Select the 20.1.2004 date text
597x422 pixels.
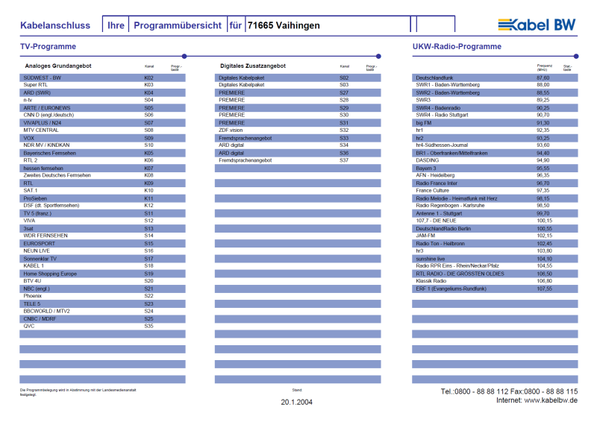tap(296, 402)
